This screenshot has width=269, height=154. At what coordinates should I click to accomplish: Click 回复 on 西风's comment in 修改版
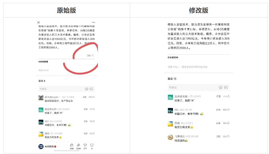(x=218, y=123)
